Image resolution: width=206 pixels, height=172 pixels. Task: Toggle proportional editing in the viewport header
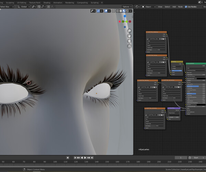(x=49, y=7)
